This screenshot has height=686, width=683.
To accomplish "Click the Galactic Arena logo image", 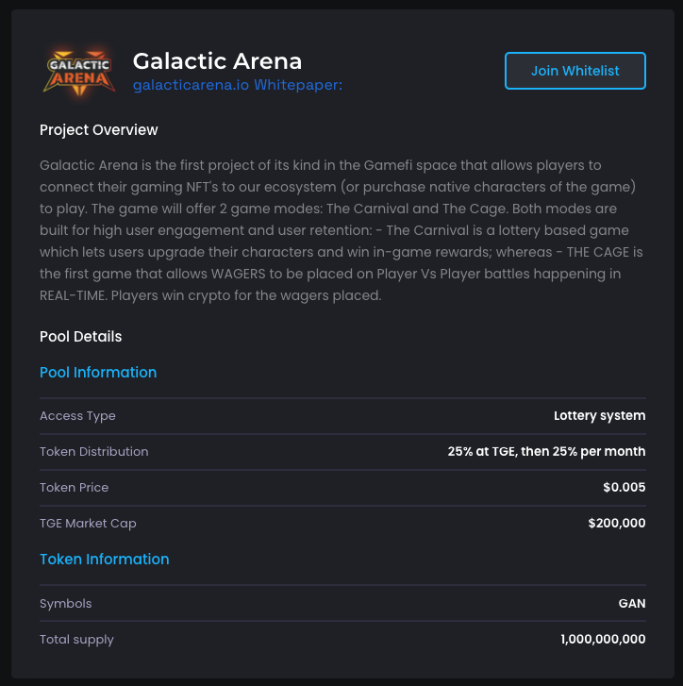I will pos(79,70).
